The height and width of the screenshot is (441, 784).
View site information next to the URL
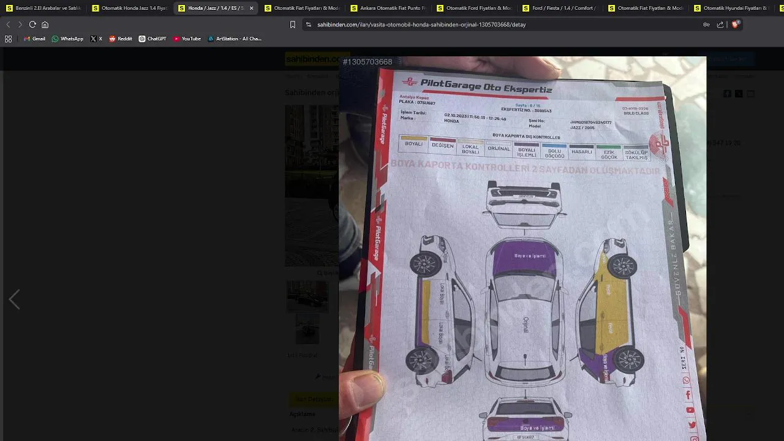point(309,24)
